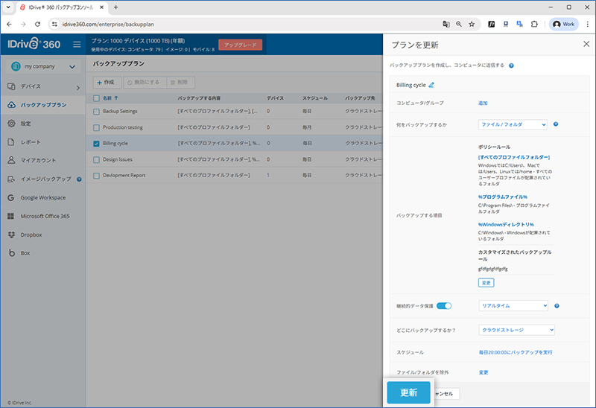Click the browser extensions puzzle icon
The height and width of the screenshot is (408, 596).
[x=534, y=24]
